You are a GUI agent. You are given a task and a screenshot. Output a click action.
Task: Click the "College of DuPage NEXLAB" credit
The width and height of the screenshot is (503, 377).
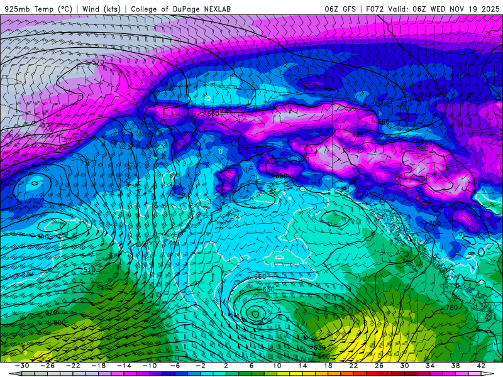click(x=180, y=9)
